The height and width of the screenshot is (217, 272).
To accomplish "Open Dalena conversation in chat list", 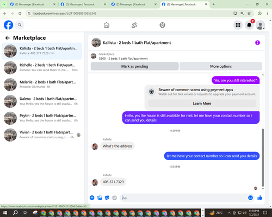I will pyautogui.click(x=42, y=101).
